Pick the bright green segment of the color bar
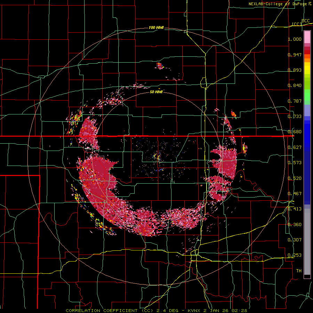 pyautogui.click(x=307, y=95)
